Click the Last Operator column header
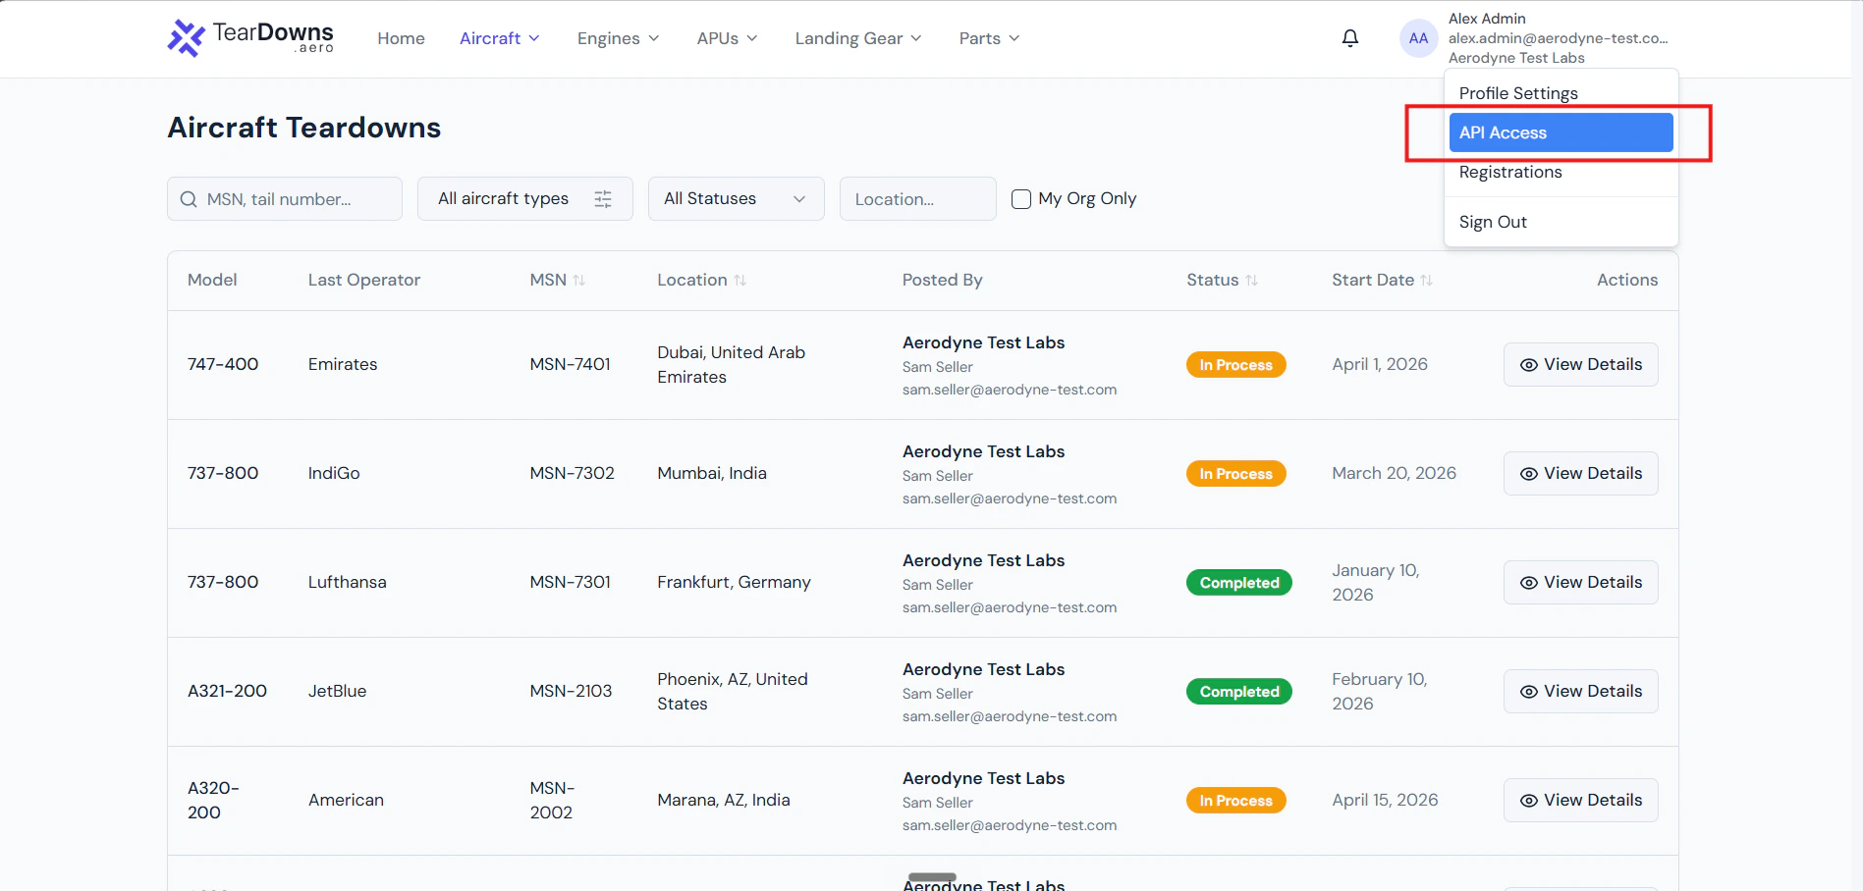Screen dimensions: 1863x891 363,280
